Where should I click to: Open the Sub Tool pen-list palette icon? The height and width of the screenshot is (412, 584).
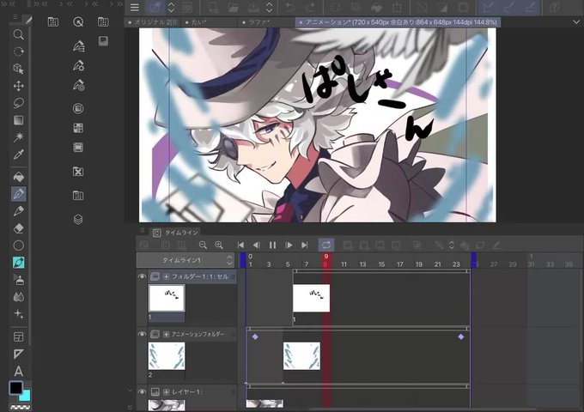pyautogui.click(x=78, y=46)
